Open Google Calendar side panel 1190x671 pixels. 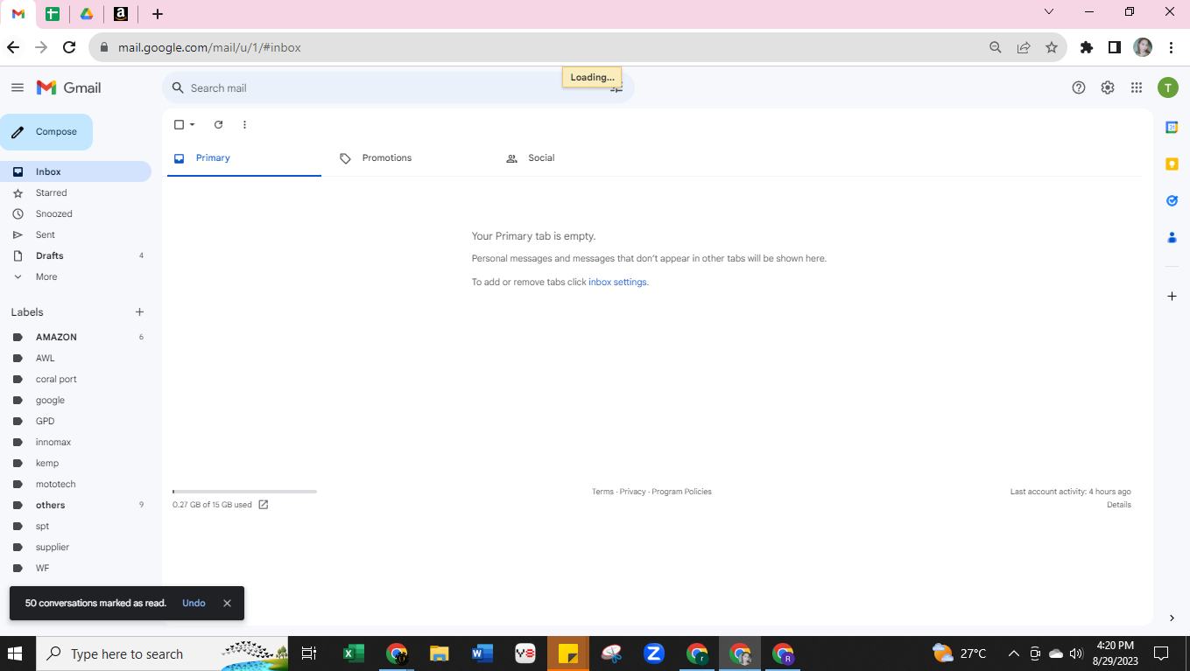[x=1172, y=128]
